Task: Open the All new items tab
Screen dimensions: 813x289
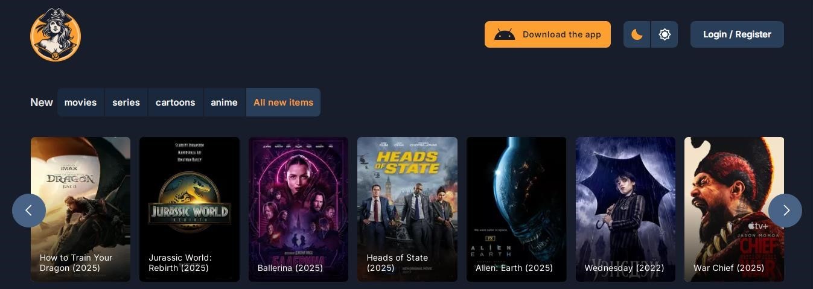Action: pos(283,103)
